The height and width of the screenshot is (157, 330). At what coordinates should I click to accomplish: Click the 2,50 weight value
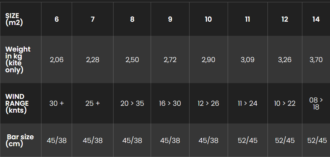[132, 60]
